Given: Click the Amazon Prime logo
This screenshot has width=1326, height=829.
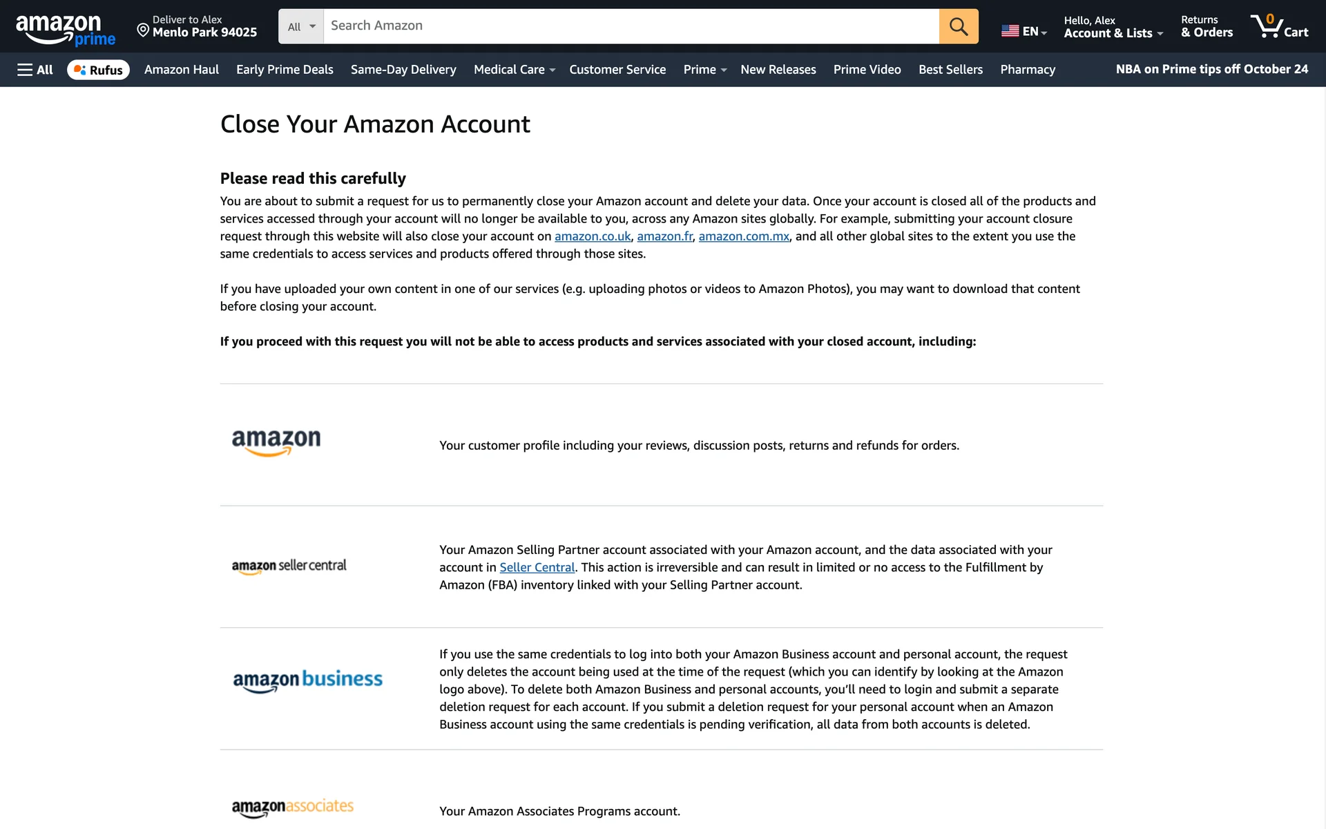Looking at the screenshot, I should click(65, 29).
